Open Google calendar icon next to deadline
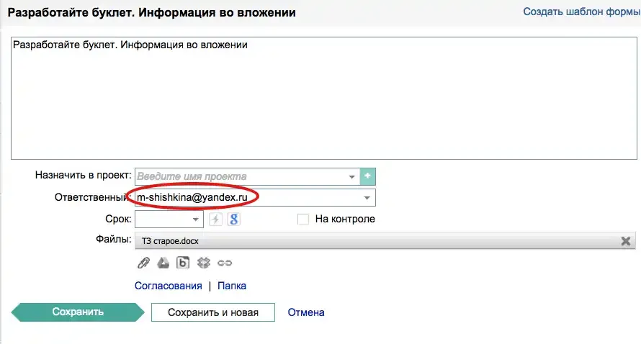The image size is (641, 344). tap(233, 219)
